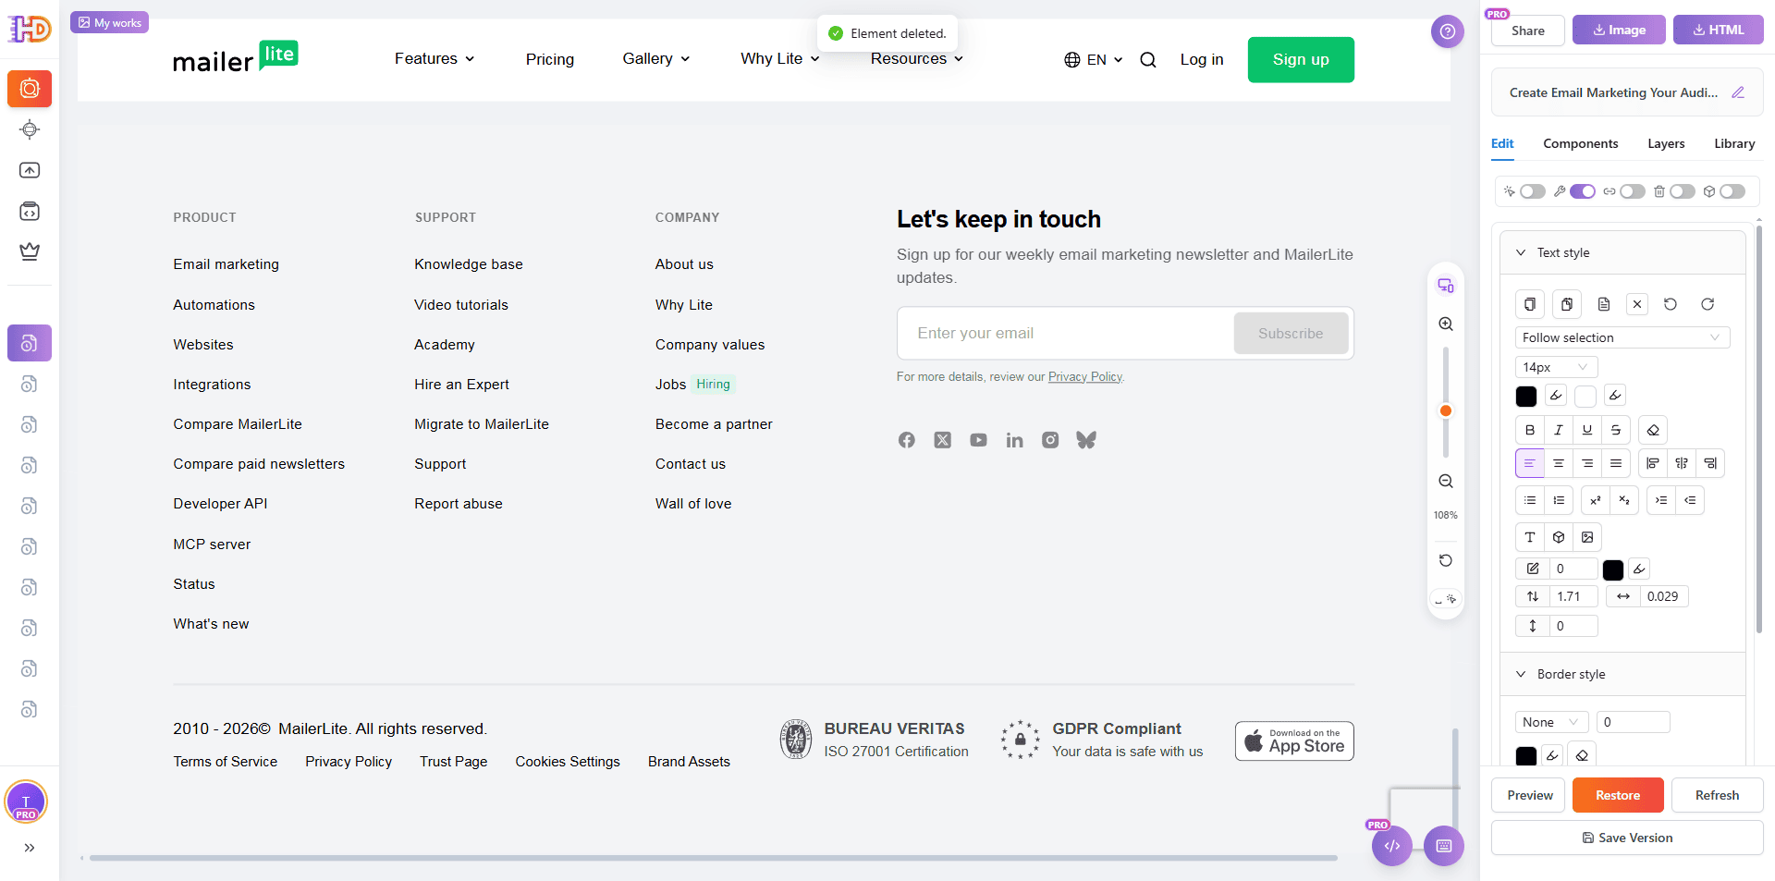The height and width of the screenshot is (881, 1775).
Task: Open the Follow selection dropdown
Action: tap(1622, 337)
